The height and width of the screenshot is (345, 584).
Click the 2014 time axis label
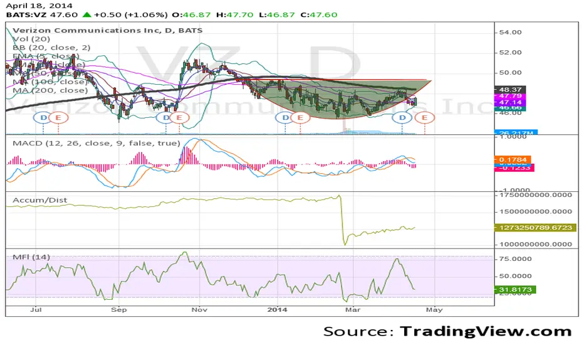pyautogui.click(x=278, y=310)
